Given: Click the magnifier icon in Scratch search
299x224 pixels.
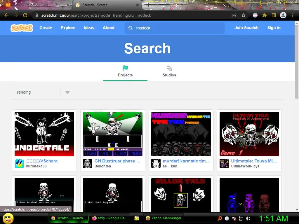Looking at the screenshot, I should pyautogui.click(x=131, y=28).
